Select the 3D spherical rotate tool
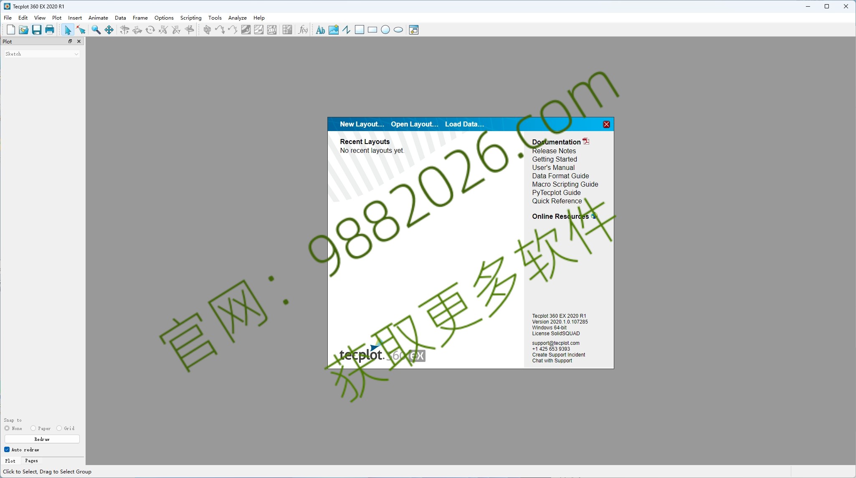The width and height of the screenshot is (856, 478). click(x=124, y=30)
